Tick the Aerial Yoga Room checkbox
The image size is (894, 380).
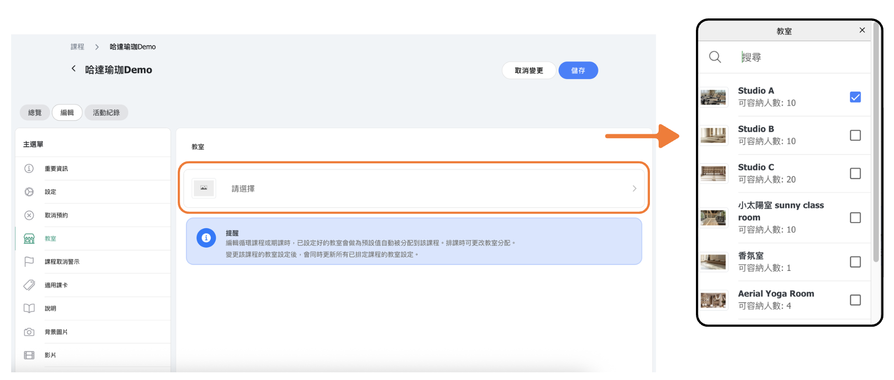click(855, 300)
